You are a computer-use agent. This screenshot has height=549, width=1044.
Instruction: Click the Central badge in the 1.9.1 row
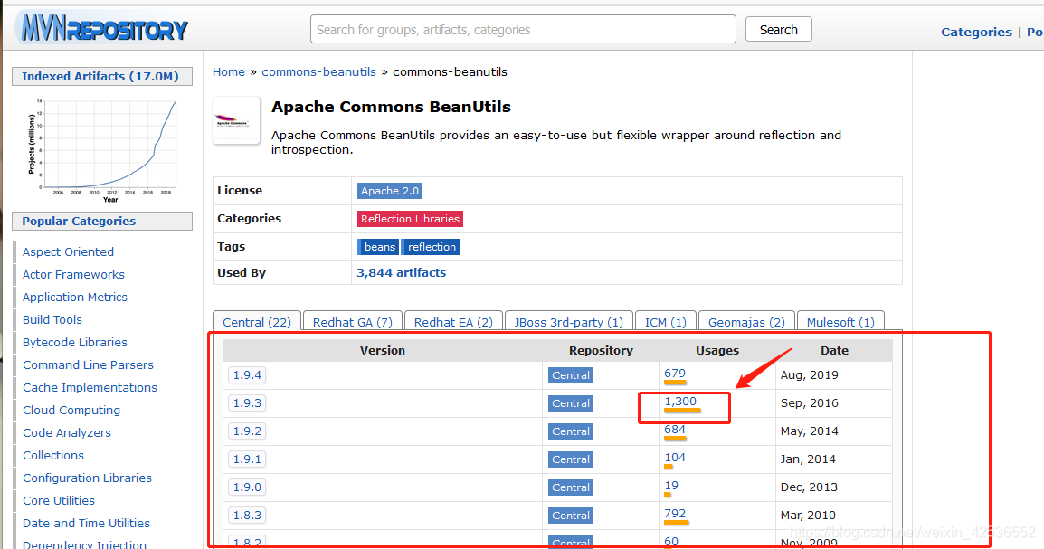pos(571,459)
